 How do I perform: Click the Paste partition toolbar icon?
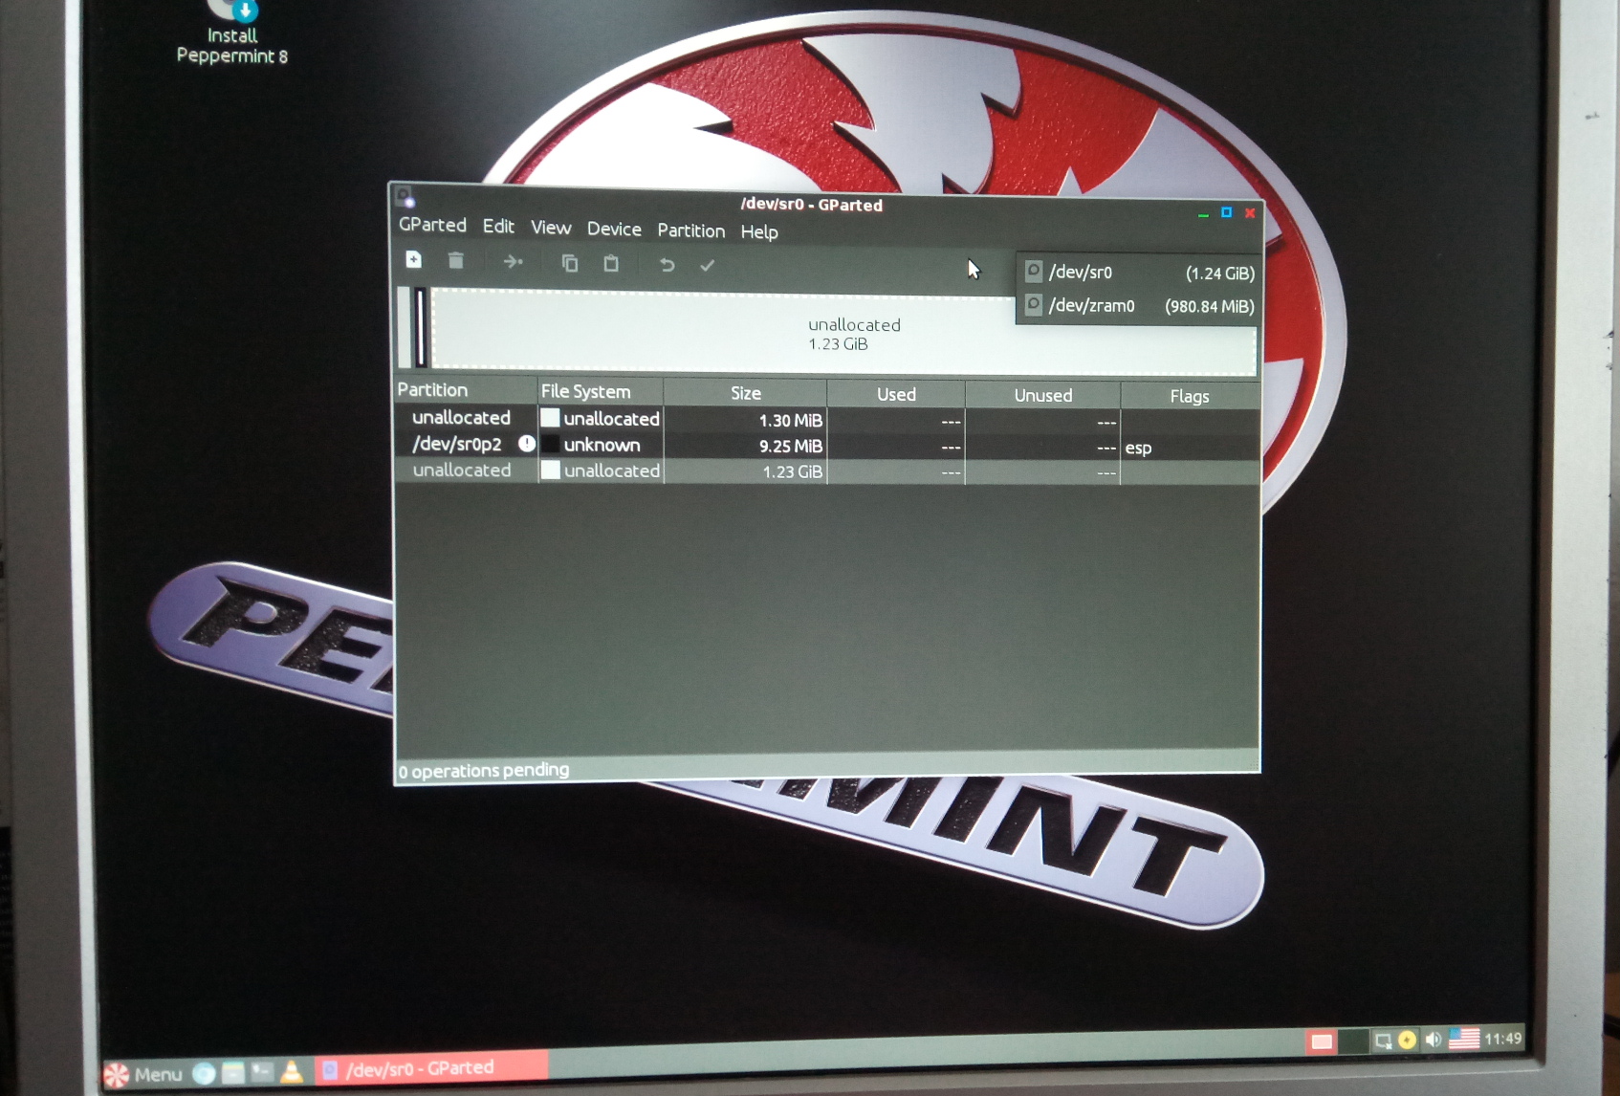(x=611, y=263)
